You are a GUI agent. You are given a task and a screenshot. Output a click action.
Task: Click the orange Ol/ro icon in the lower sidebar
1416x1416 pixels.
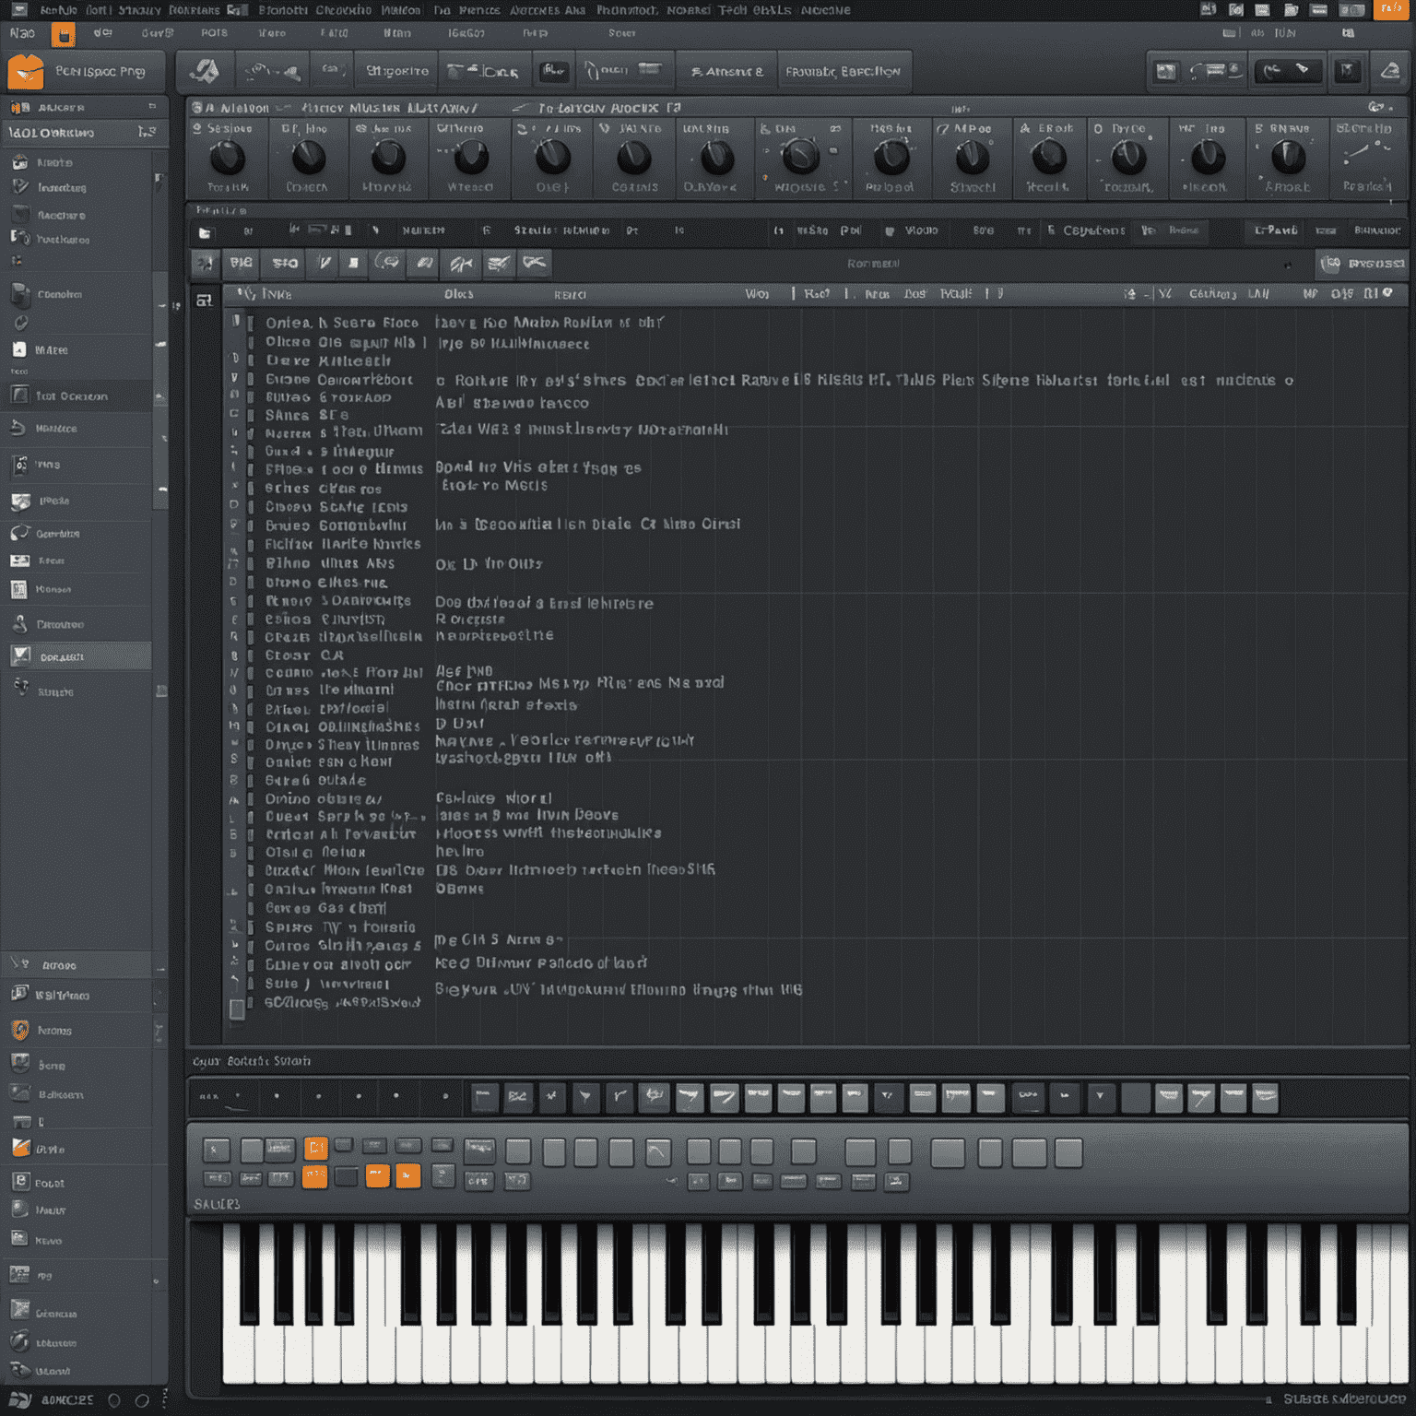click(x=20, y=1148)
